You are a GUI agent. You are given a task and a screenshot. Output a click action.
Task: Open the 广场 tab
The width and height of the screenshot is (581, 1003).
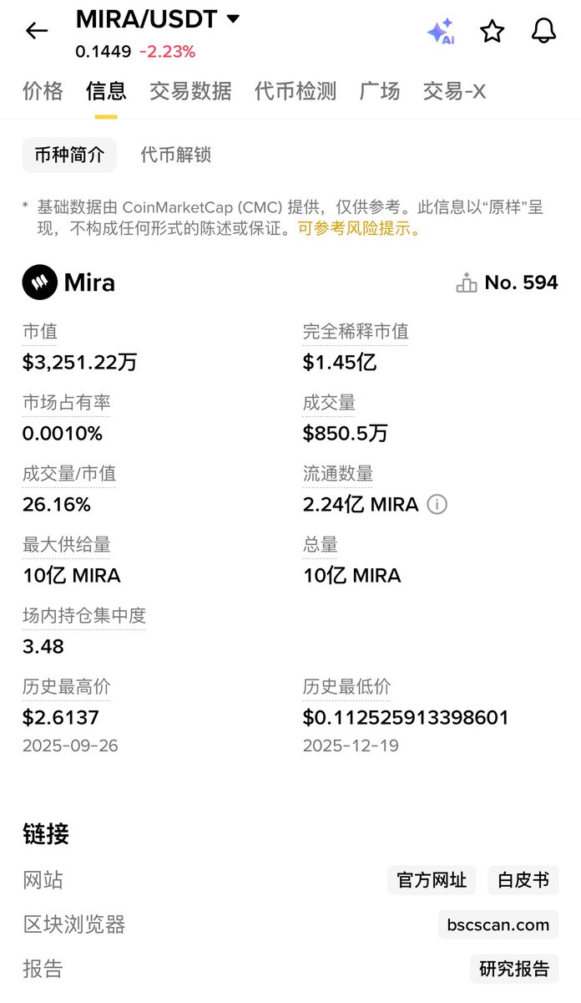[380, 91]
